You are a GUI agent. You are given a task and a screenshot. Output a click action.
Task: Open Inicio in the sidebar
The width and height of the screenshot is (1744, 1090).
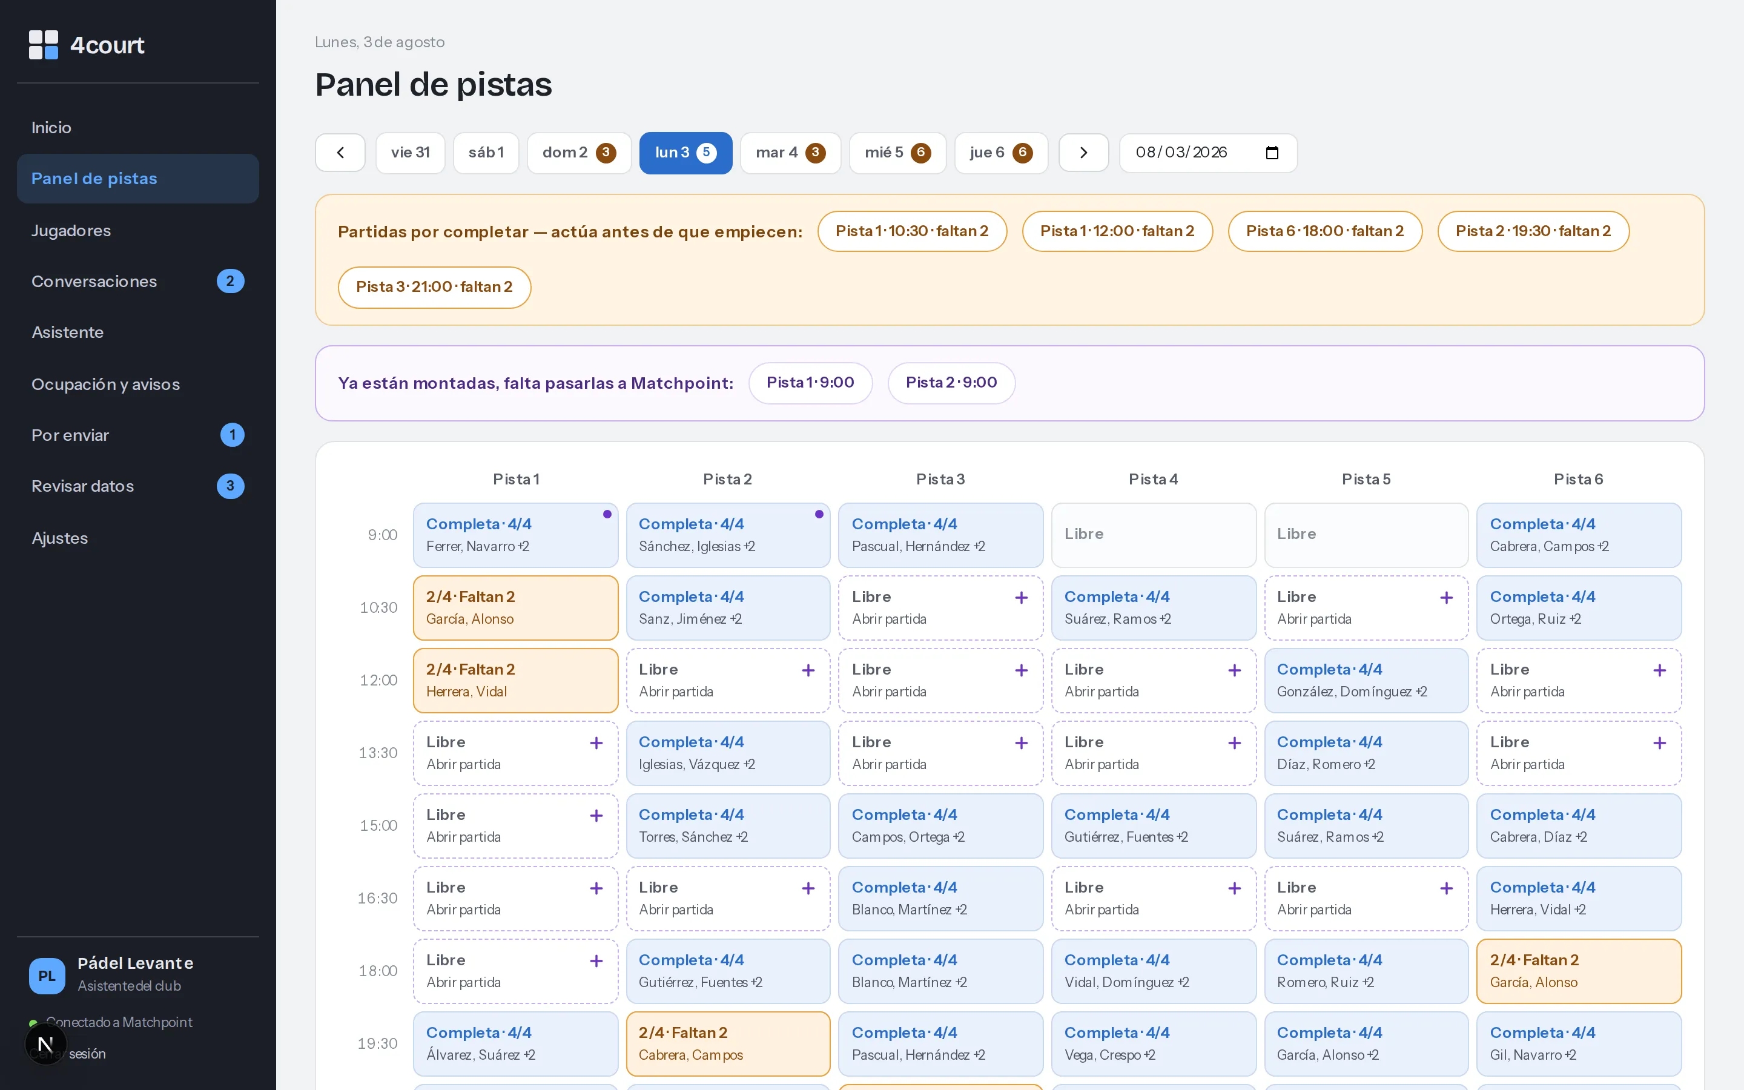137,128
